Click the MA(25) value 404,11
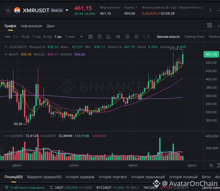This screenshot has width=220, height=191. [53, 54]
